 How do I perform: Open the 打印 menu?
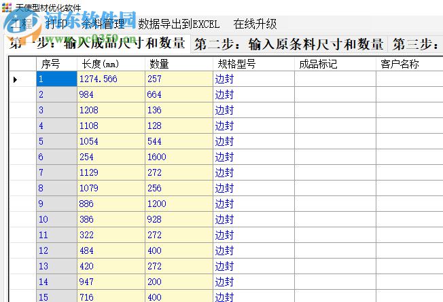pyautogui.click(x=56, y=24)
